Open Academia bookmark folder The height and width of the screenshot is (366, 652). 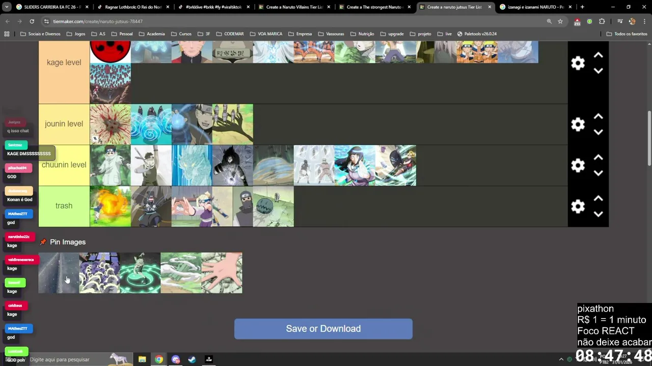[x=151, y=34]
